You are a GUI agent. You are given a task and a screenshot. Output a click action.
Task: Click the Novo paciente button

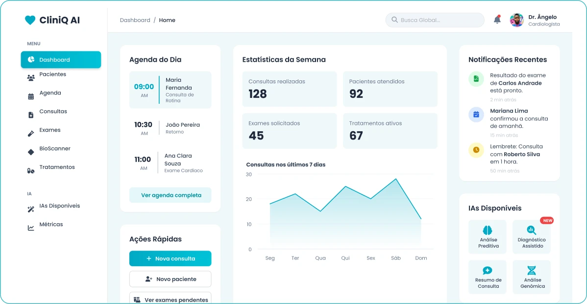[171, 279]
